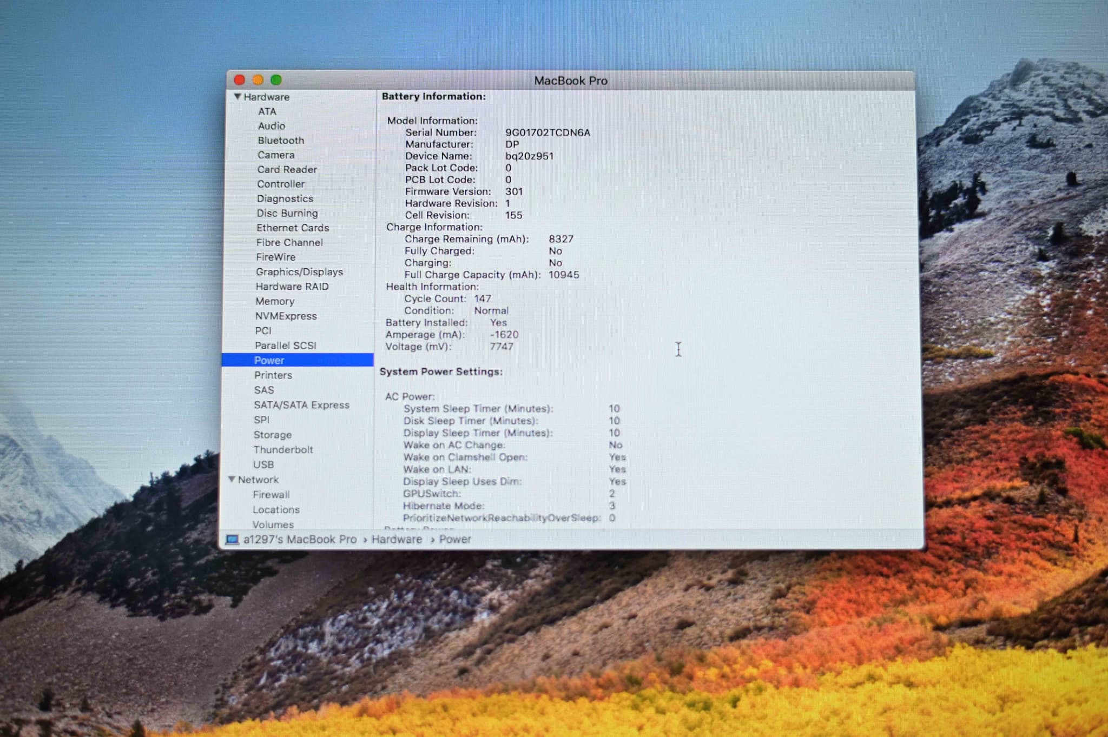Viewport: 1108px width, 737px height.
Task: Open Printers in the sidebar
Action: click(x=273, y=375)
